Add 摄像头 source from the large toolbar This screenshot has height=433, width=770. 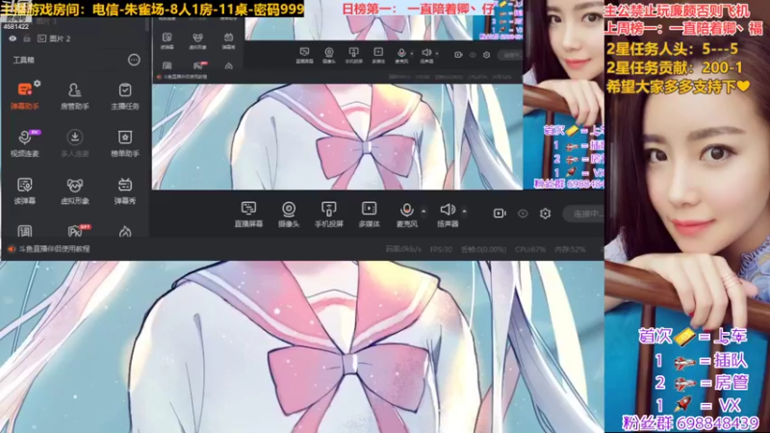tap(289, 214)
